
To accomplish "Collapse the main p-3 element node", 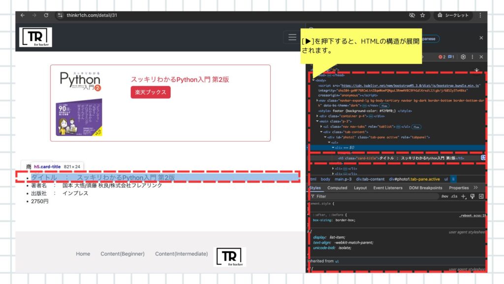I will (x=317, y=121).
